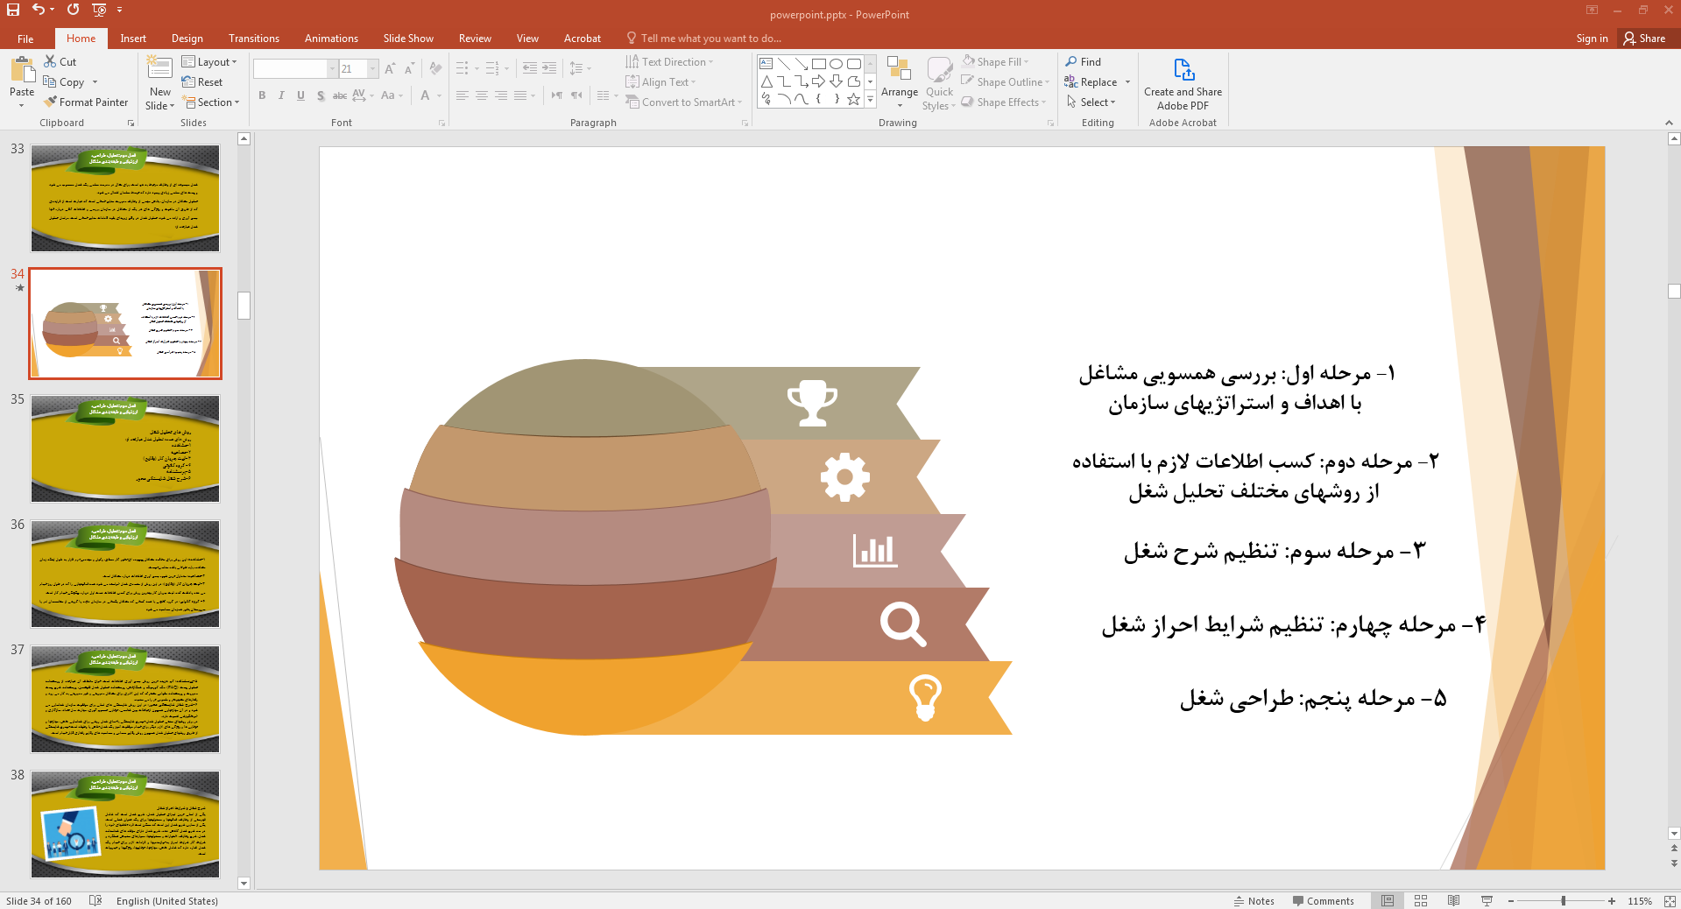Image resolution: width=1681 pixels, height=909 pixels.
Task: Open the Animations tab
Action: coord(331,39)
